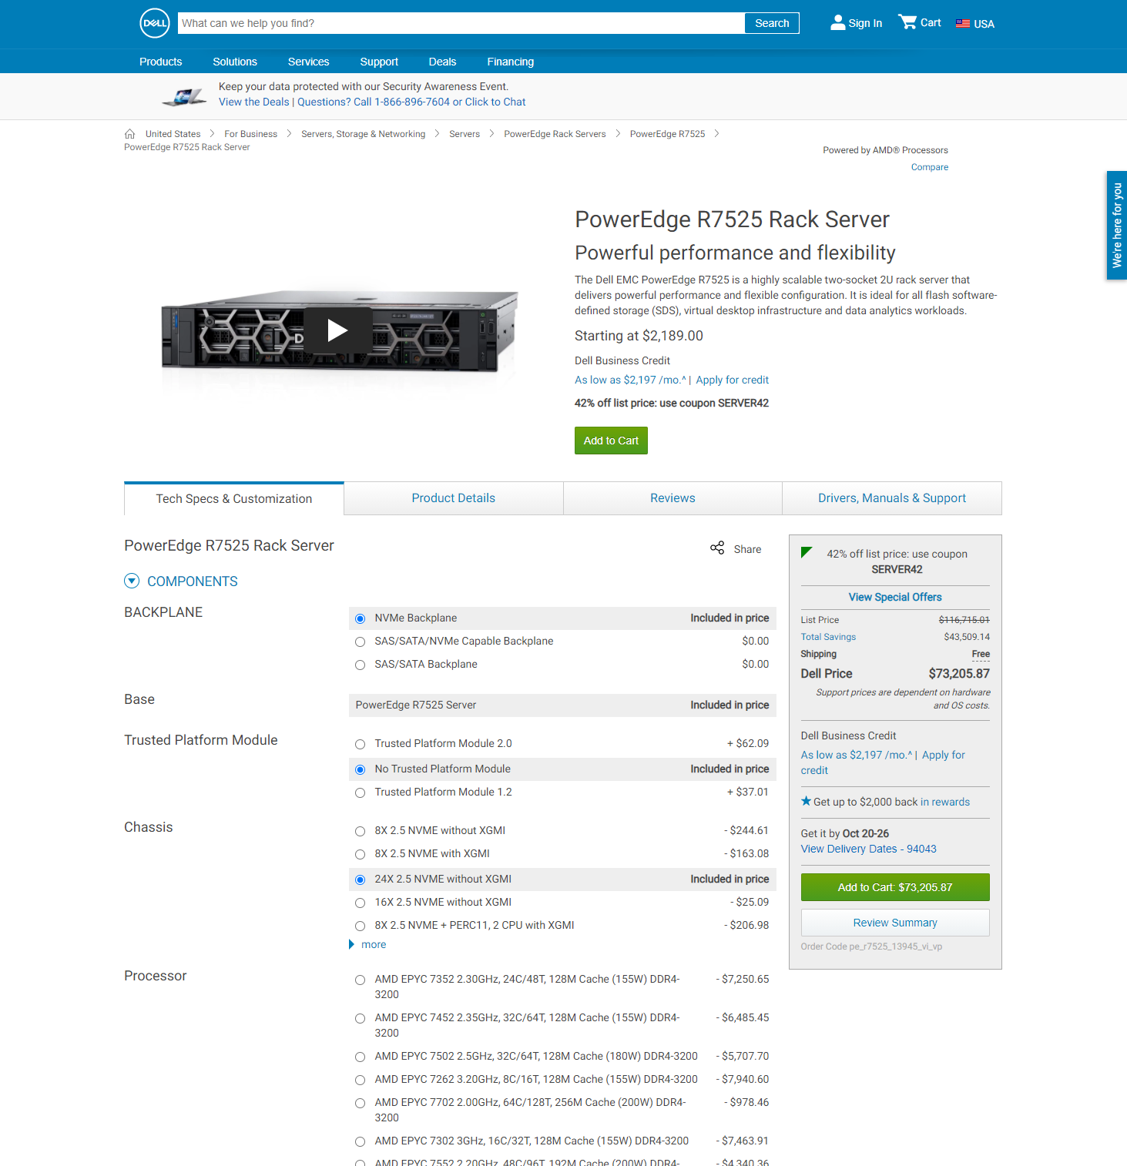This screenshot has height=1166, width=1127.
Task: Open the Solutions menu
Action: coord(235,62)
